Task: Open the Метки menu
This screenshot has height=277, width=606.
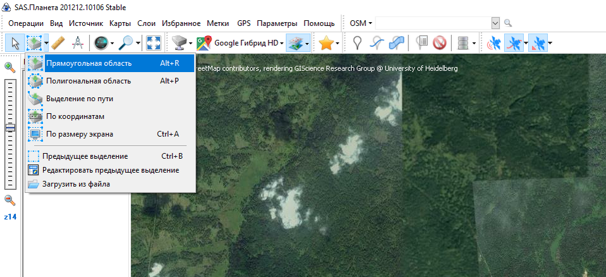Action: pos(218,23)
